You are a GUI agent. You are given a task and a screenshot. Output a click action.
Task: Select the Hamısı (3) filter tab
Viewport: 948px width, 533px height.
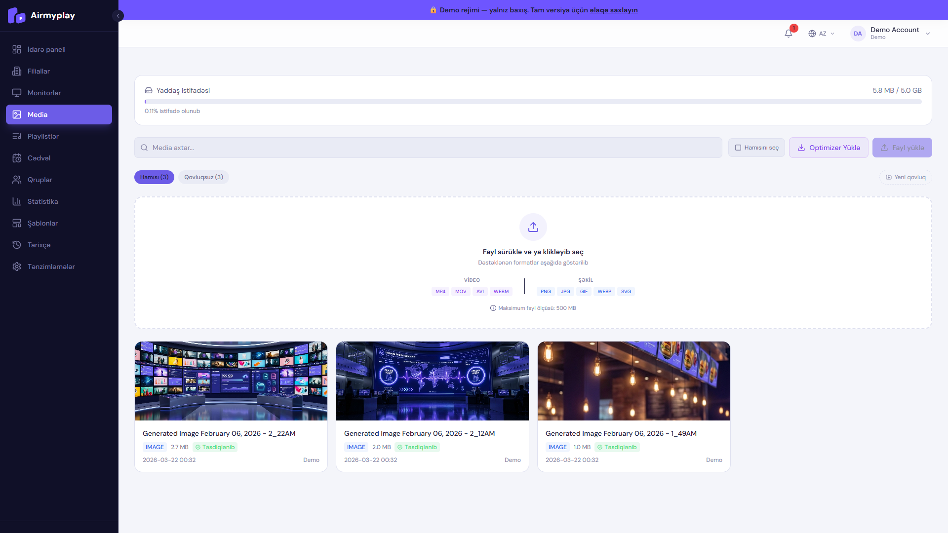[154, 177]
